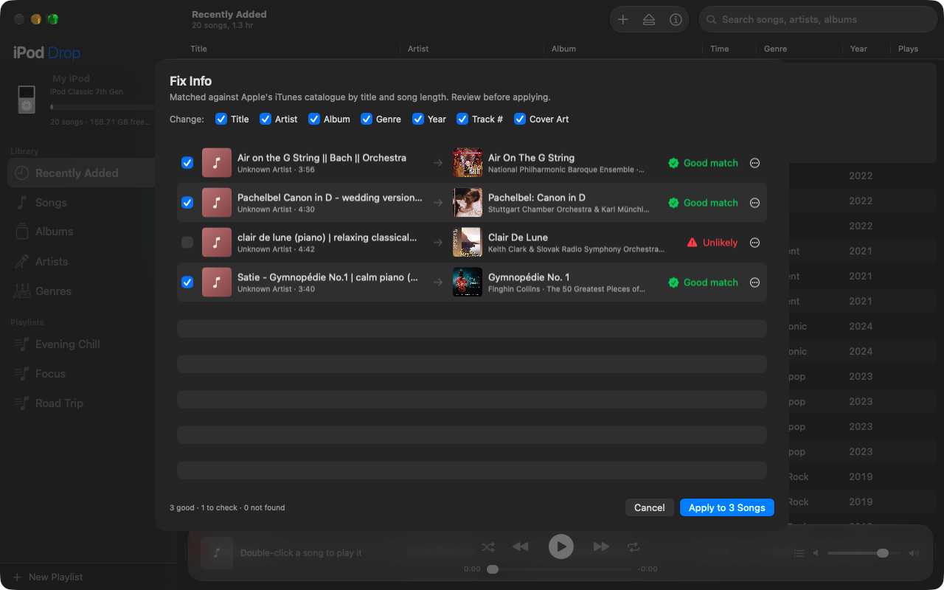
Task: Open more options for Gymnopédie No. 1
Action: [x=754, y=282]
